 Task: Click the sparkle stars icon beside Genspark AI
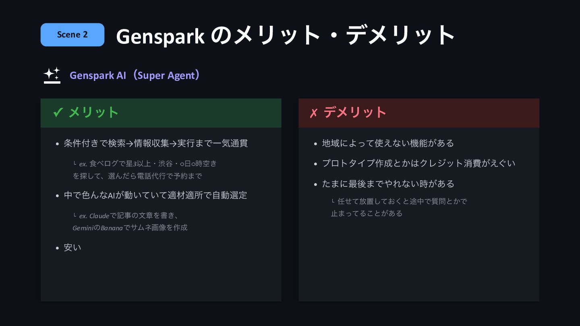click(x=52, y=75)
